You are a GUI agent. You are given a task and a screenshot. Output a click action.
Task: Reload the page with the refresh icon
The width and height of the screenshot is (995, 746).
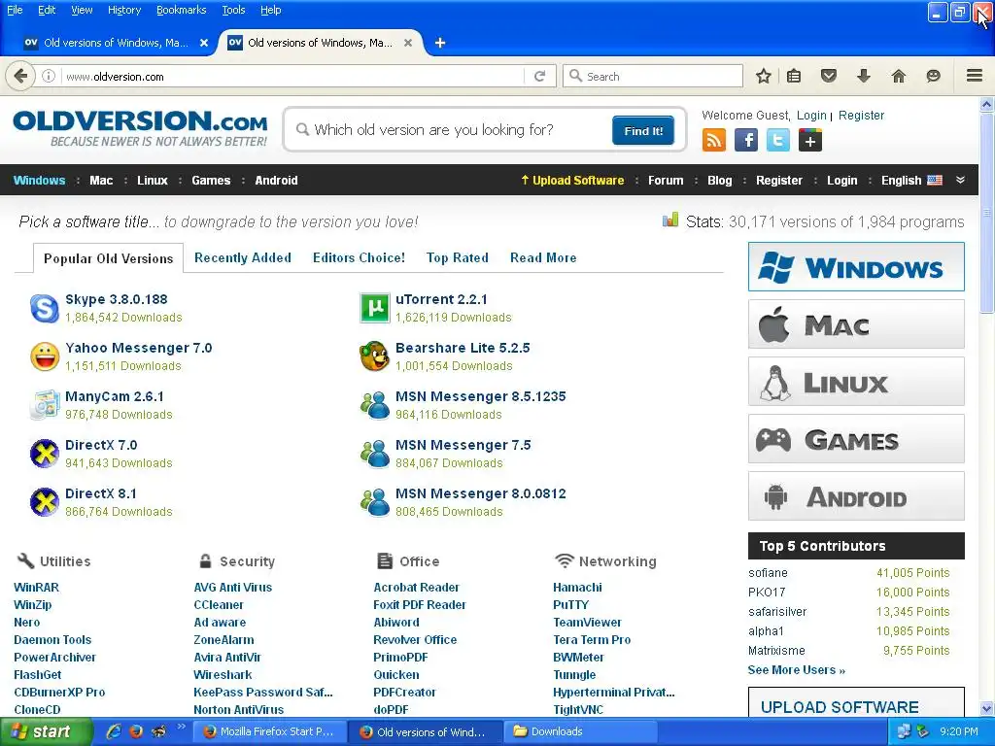coord(540,76)
